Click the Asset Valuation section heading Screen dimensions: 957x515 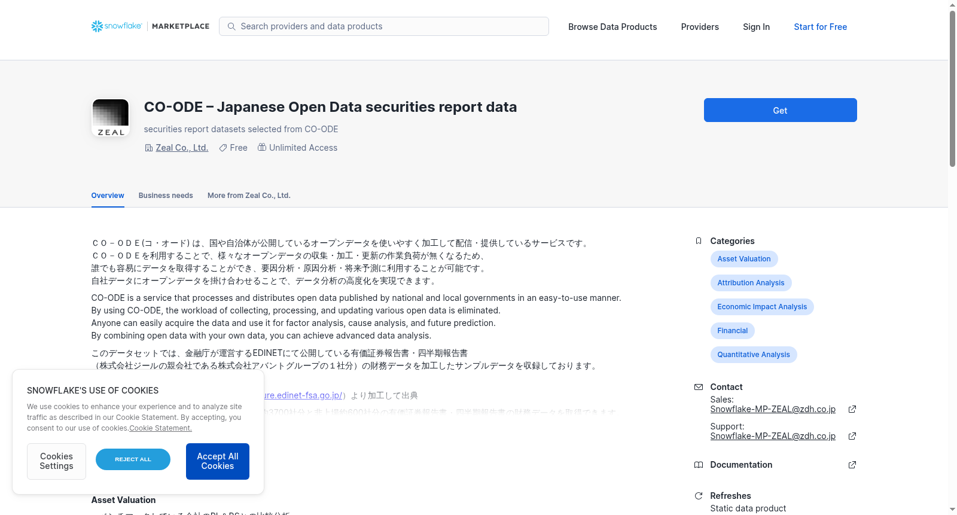[123, 500]
